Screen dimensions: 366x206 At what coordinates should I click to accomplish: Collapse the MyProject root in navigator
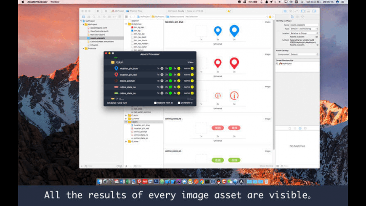[81, 21]
